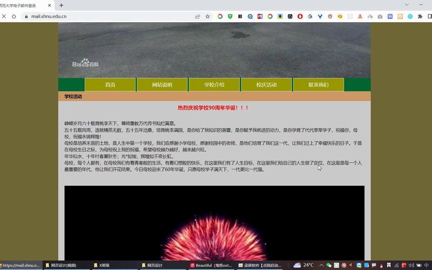
Task: Open a new browser tab with plus button
Action: [x=62, y=5]
